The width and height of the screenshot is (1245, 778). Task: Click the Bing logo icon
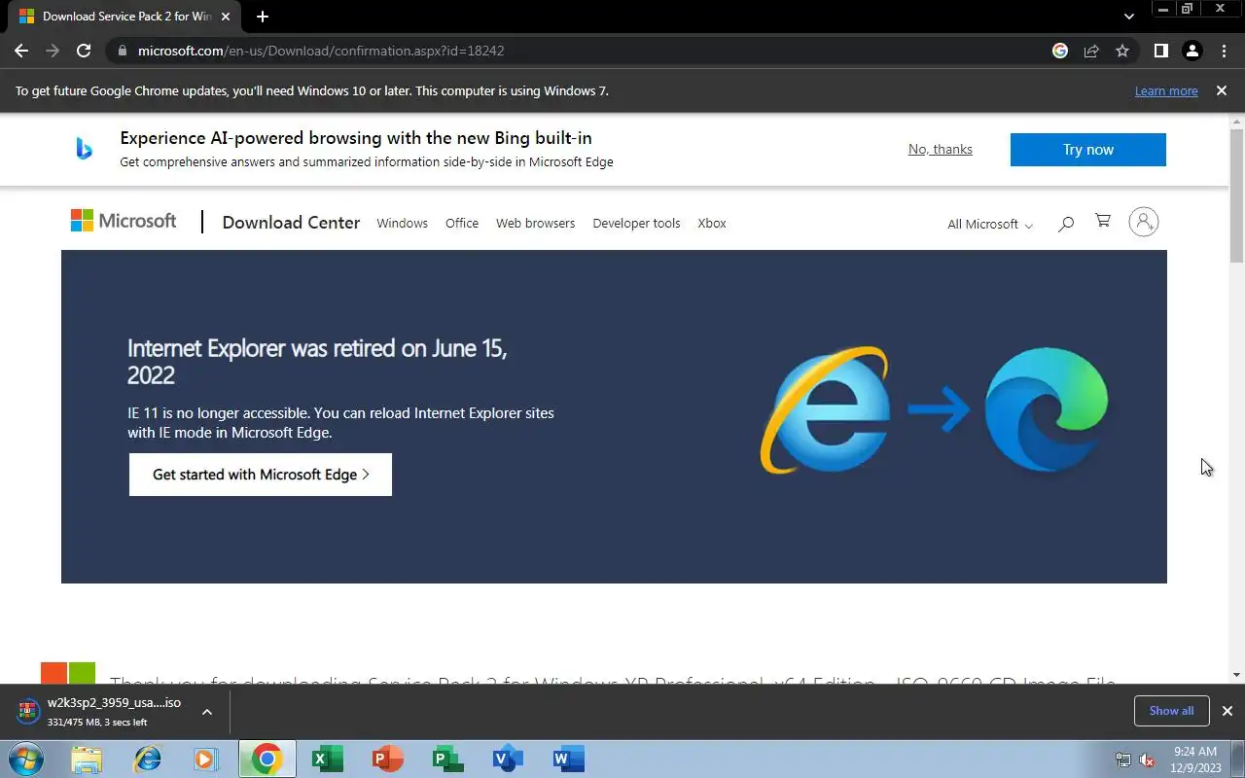(85, 149)
